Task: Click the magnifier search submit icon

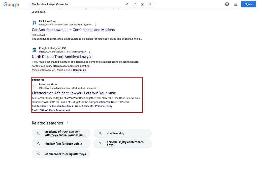Action: point(150,4)
